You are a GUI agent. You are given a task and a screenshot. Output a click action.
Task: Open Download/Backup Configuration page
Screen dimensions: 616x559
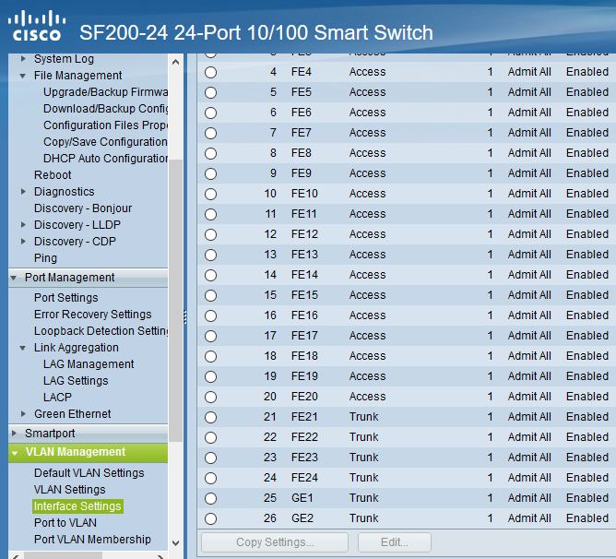coord(105,109)
